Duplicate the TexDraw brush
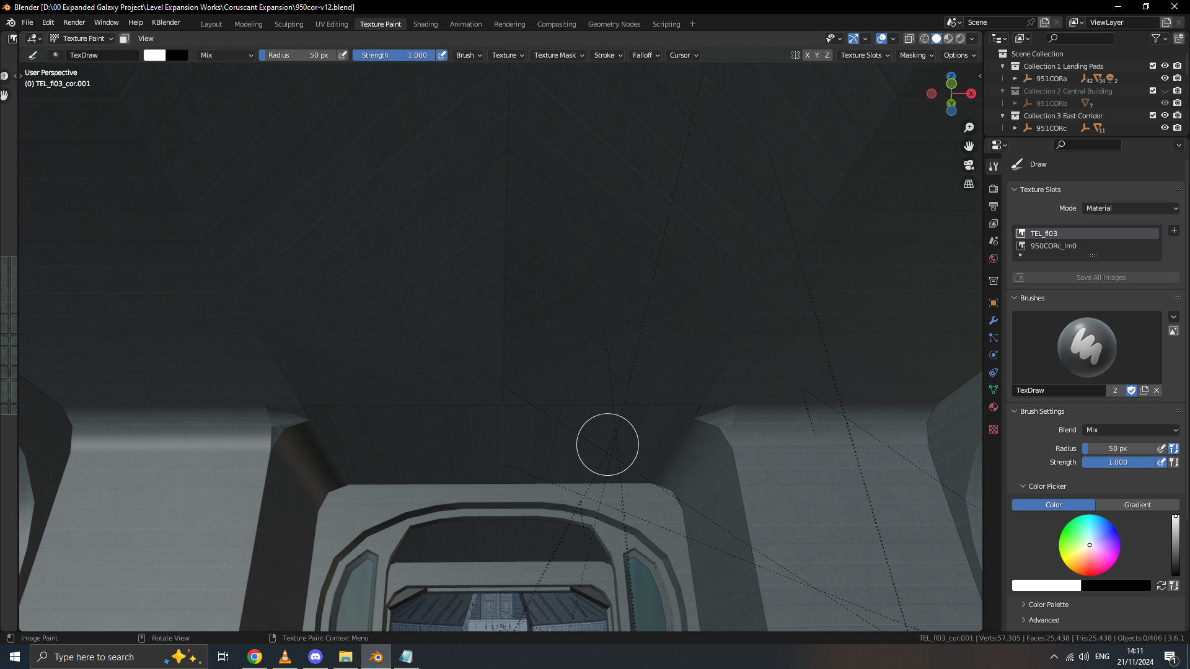Viewport: 1190px width, 669px height. click(1144, 390)
